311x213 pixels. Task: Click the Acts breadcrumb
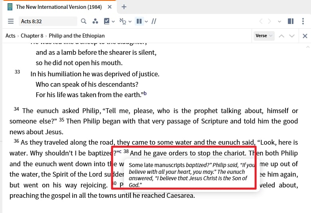coord(10,36)
